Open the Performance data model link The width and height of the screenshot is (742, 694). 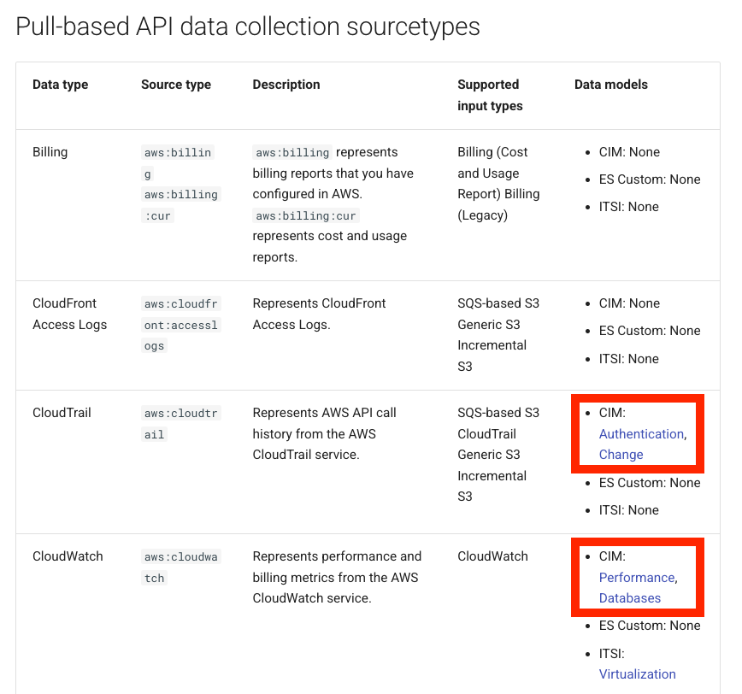coord(637,578)
